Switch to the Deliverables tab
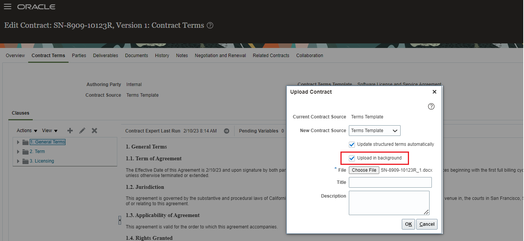Viewport: 524px width, 241px height. [x=105, y=56]
